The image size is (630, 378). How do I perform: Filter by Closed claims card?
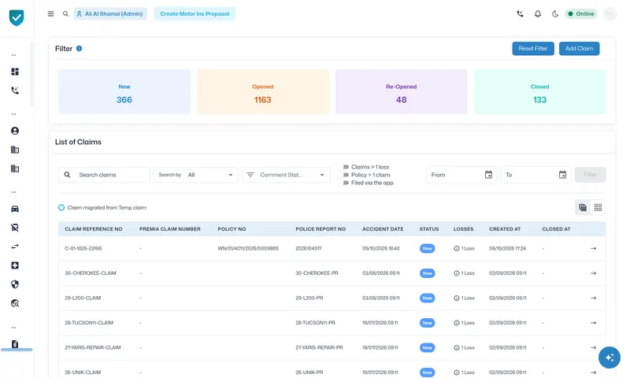coord(539,91)
